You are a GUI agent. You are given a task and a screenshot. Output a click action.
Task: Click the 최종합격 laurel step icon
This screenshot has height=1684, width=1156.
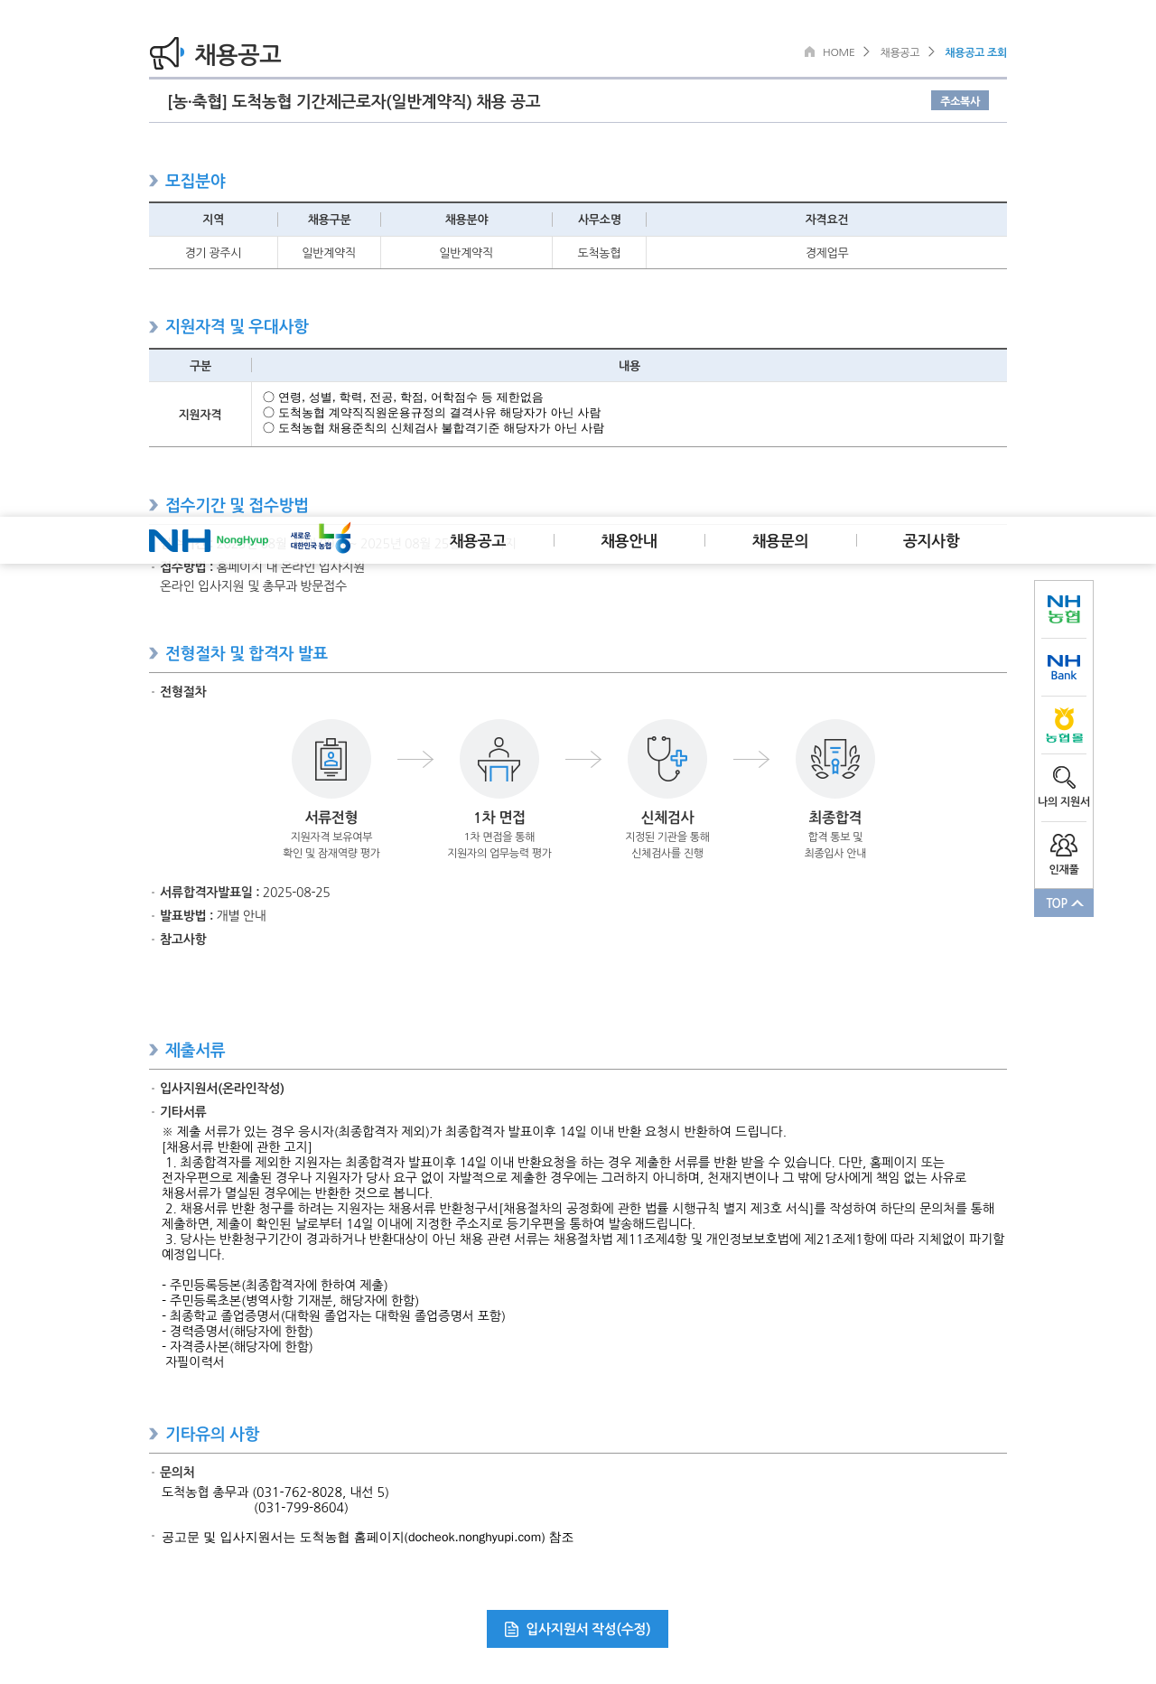pyautogui.click(x=835, y=759)
